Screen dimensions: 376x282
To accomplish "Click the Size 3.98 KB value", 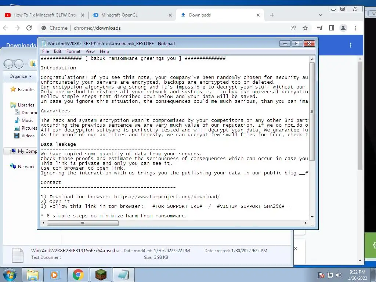I will 161,257.
